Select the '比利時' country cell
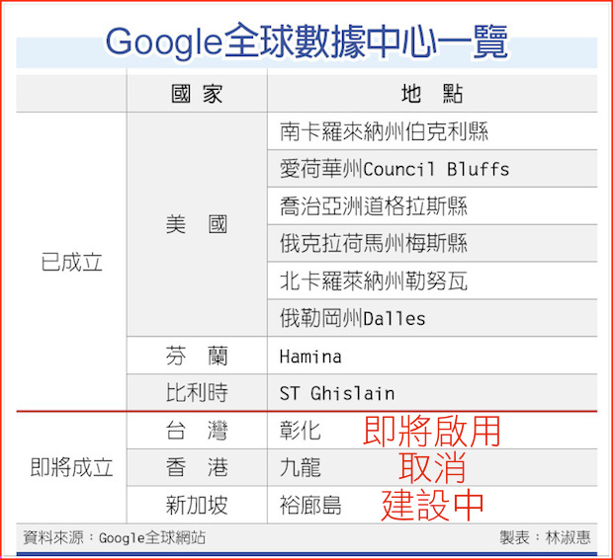613x560 pixels. click(197, 392)
